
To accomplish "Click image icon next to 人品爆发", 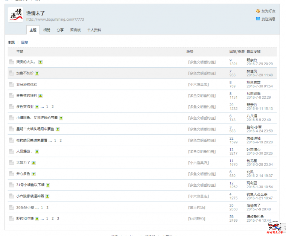I will point(37,152).
